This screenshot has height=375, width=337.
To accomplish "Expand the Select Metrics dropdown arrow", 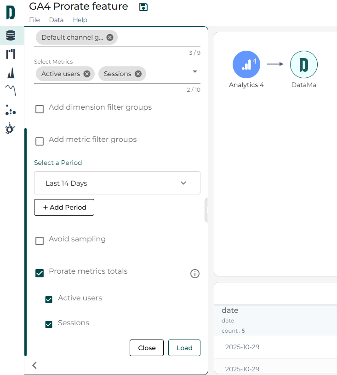I will tap(195, 72).
